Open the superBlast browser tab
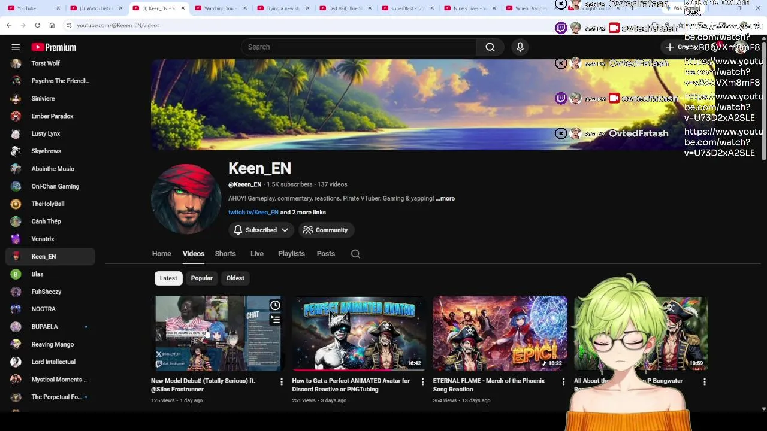The height and width of the screenshot is (431, 767). [407, 8]
